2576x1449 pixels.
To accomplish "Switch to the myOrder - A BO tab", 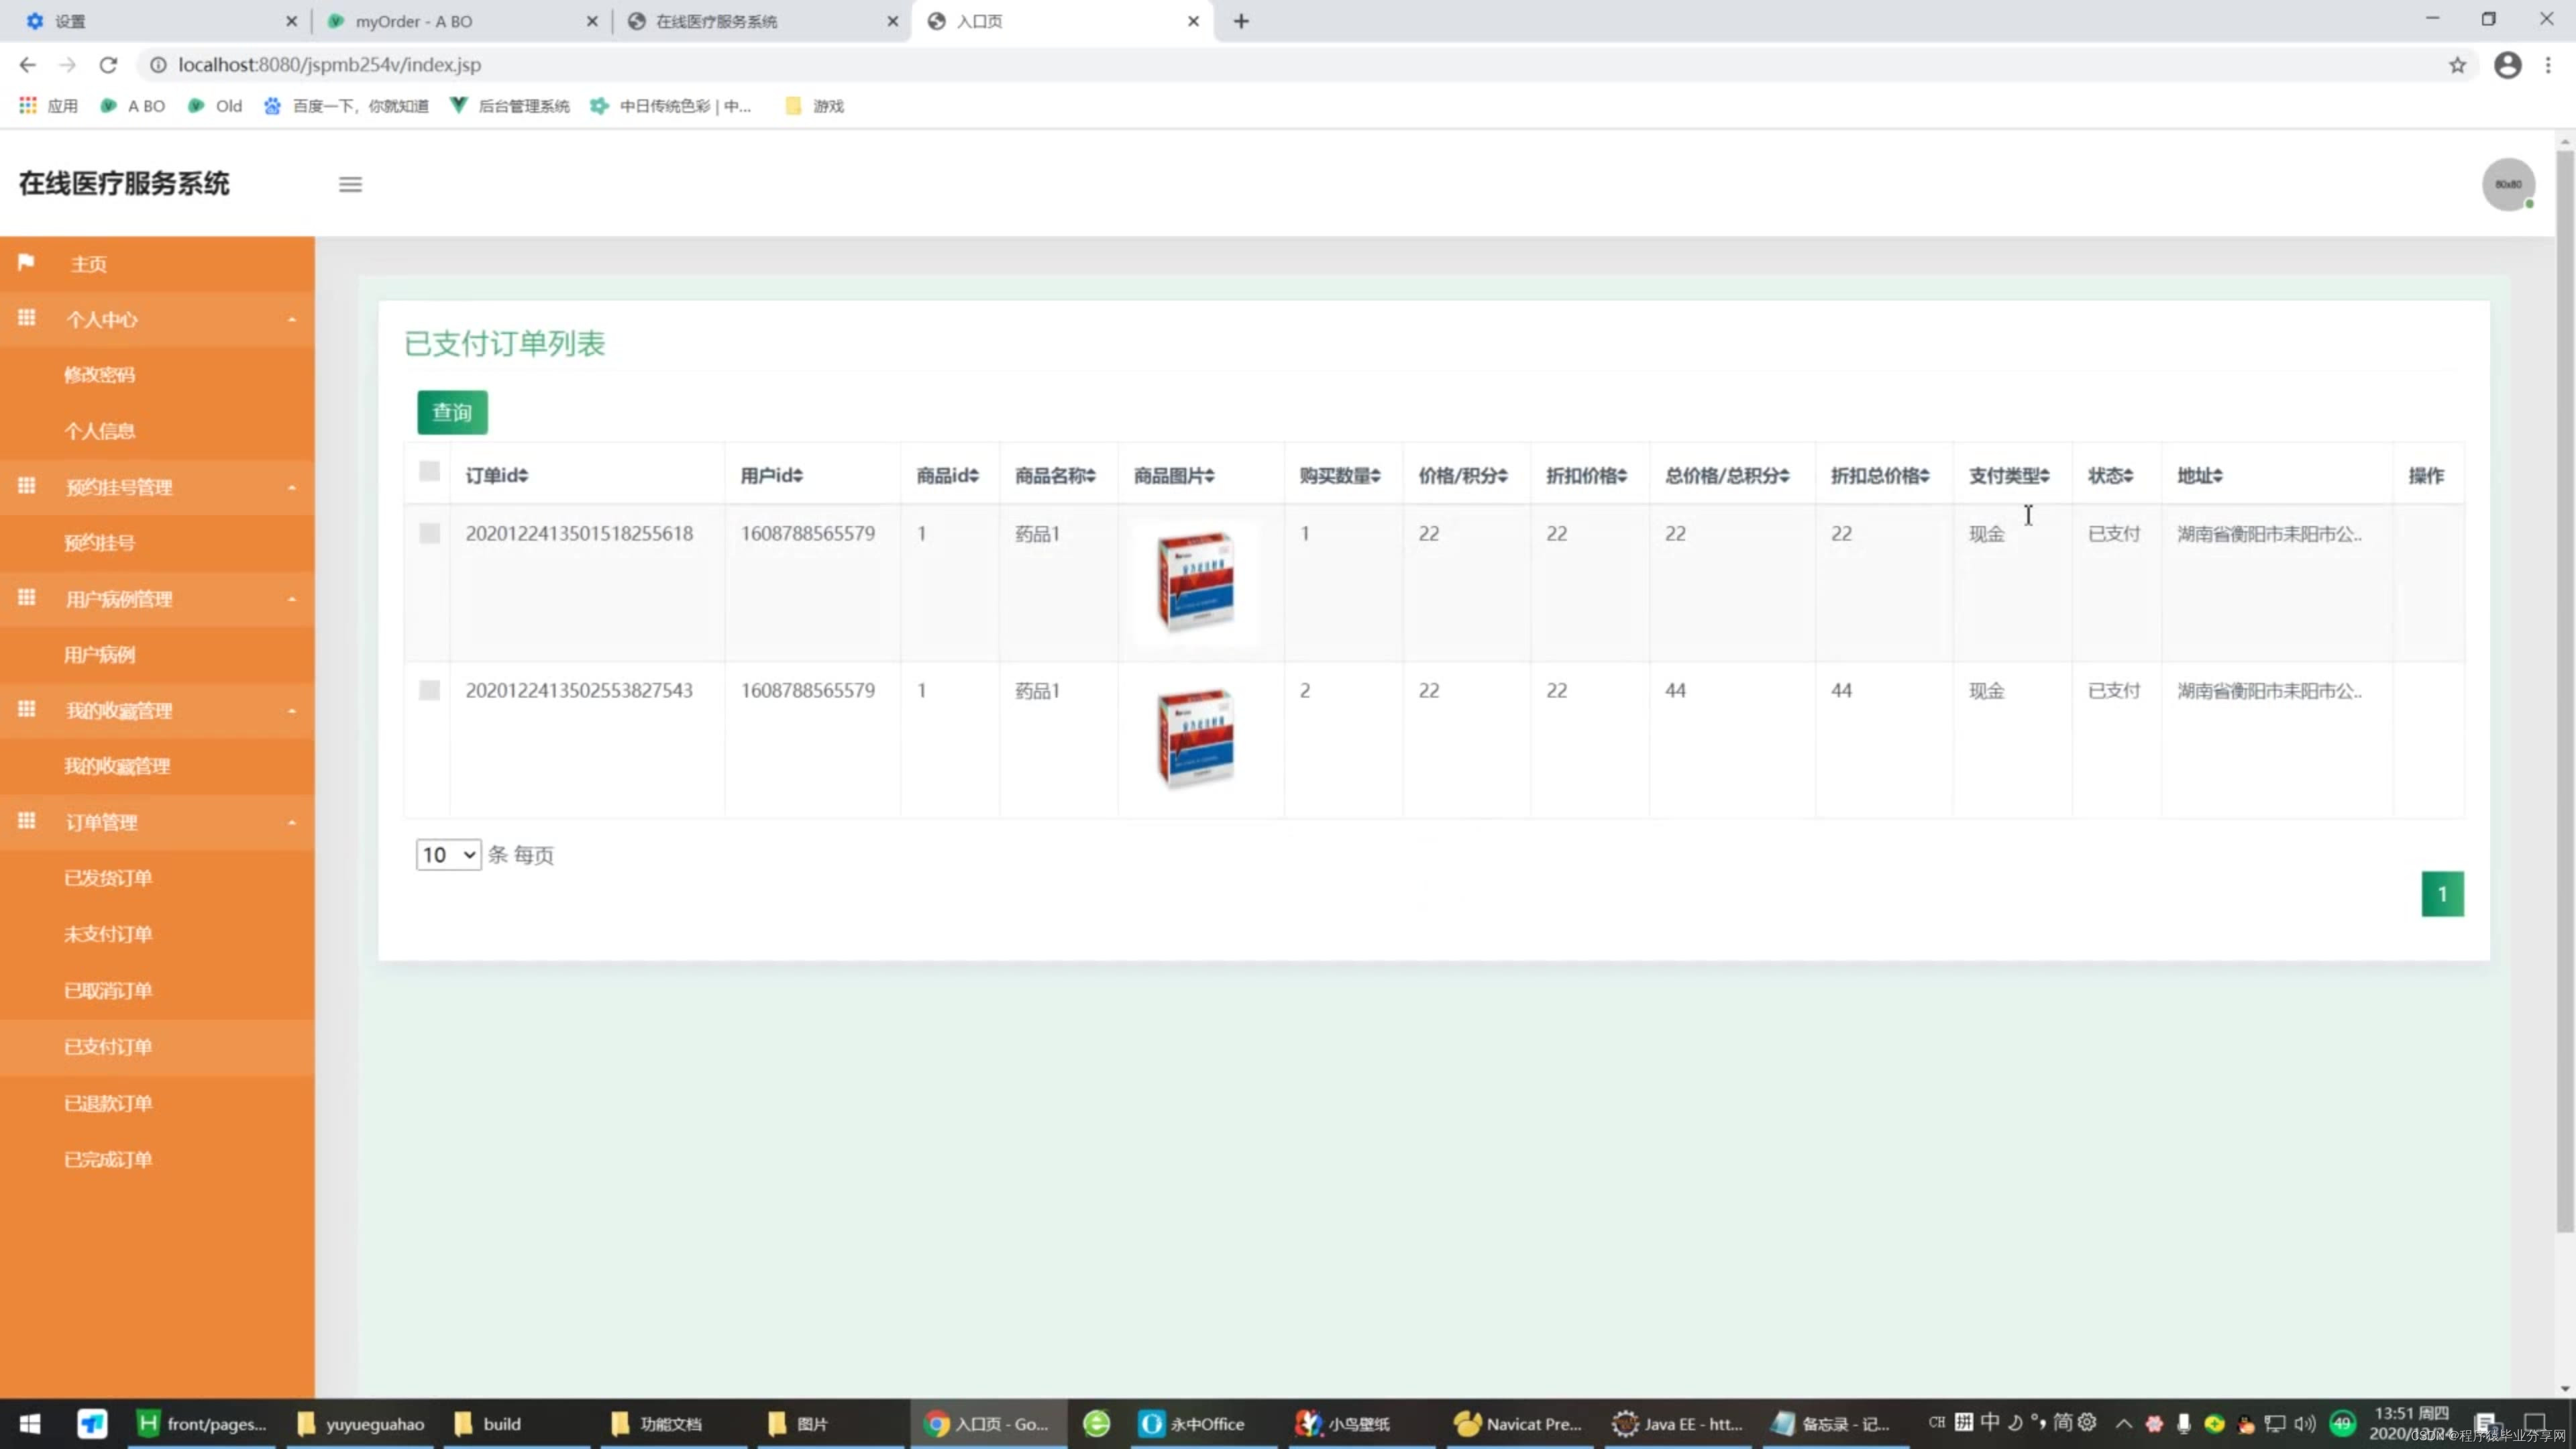I will (x=414, y=21).
